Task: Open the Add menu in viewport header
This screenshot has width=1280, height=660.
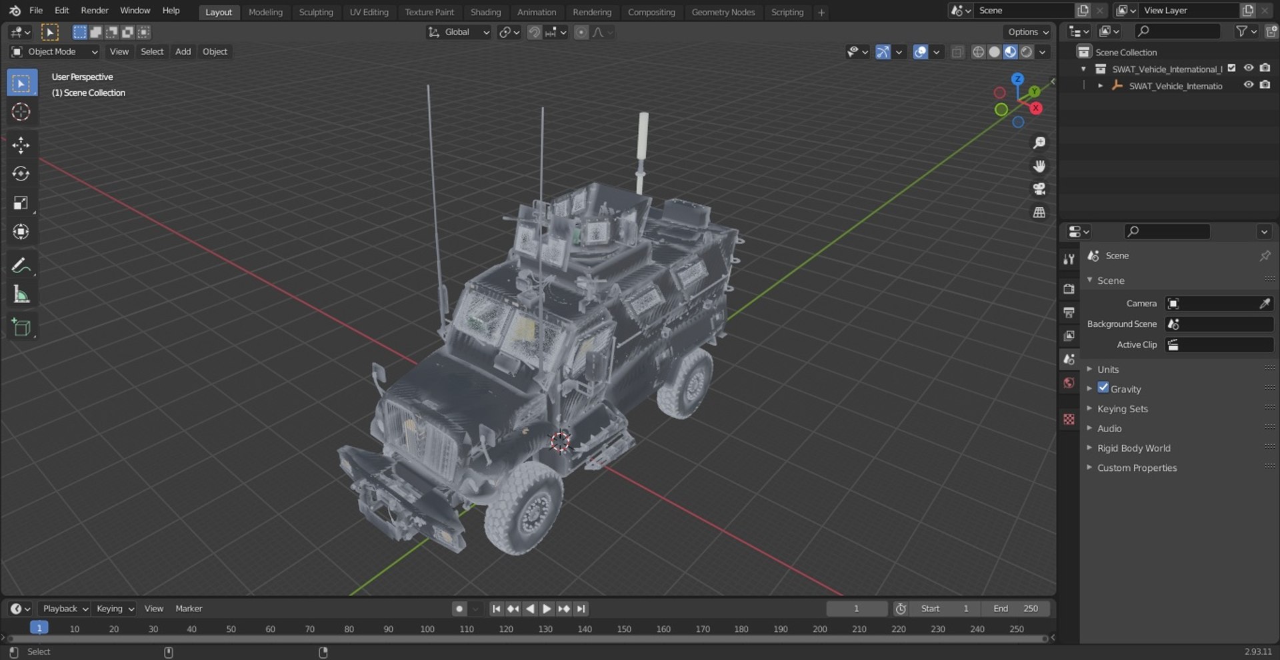Action: point(183,52)
